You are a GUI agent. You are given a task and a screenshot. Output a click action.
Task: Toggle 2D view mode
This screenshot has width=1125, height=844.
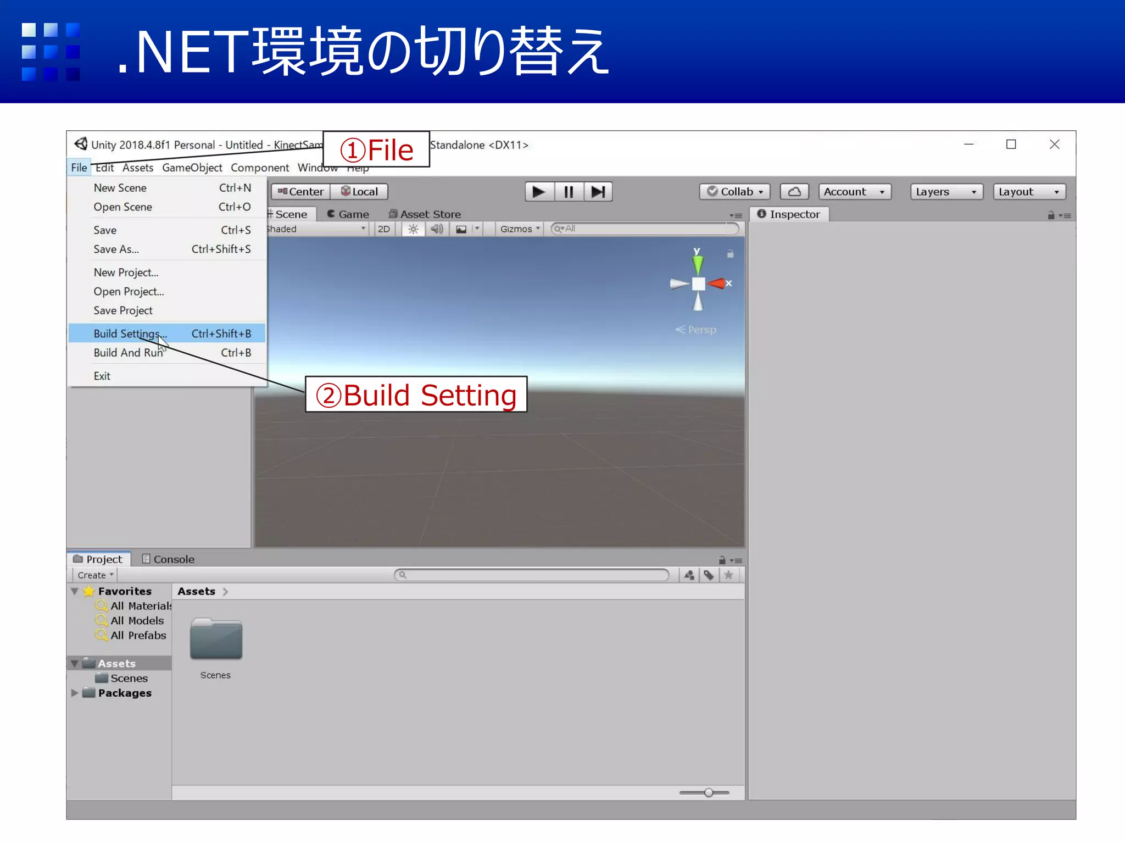click(384, 229)
